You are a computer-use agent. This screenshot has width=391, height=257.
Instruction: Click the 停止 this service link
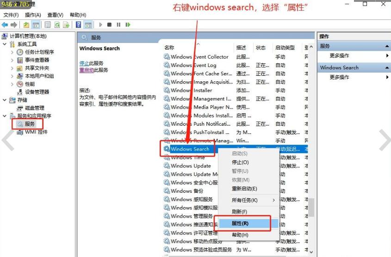[84, 63]
